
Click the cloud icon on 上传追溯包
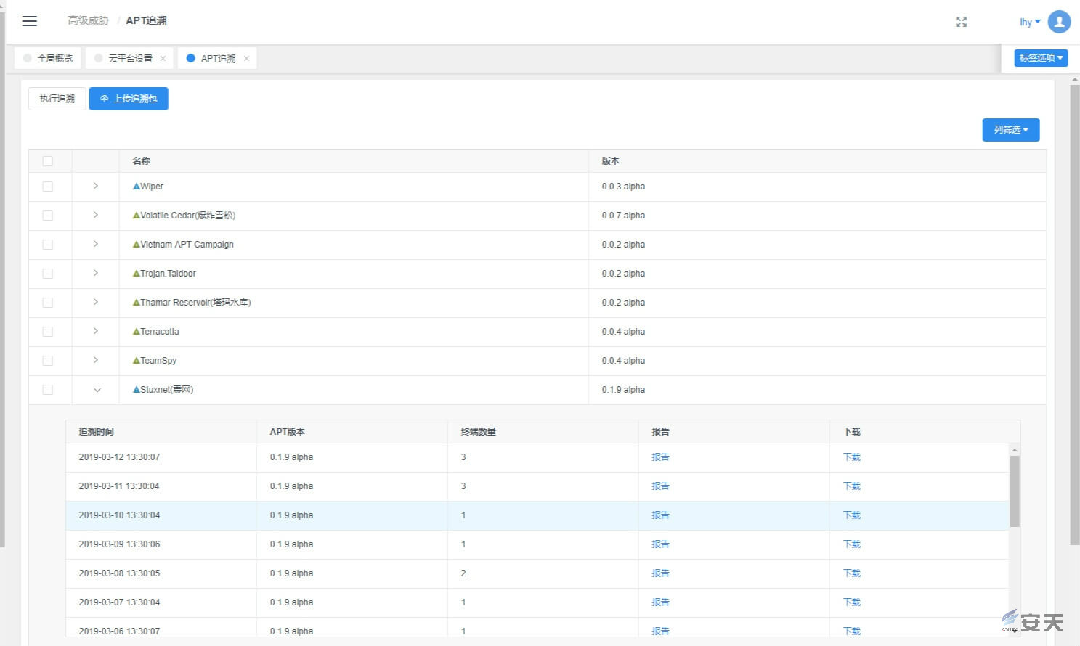(104, 99)
